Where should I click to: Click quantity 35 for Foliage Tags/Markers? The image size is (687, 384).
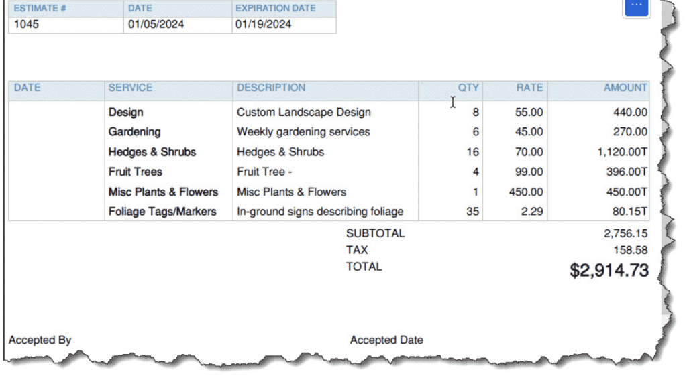472,212
